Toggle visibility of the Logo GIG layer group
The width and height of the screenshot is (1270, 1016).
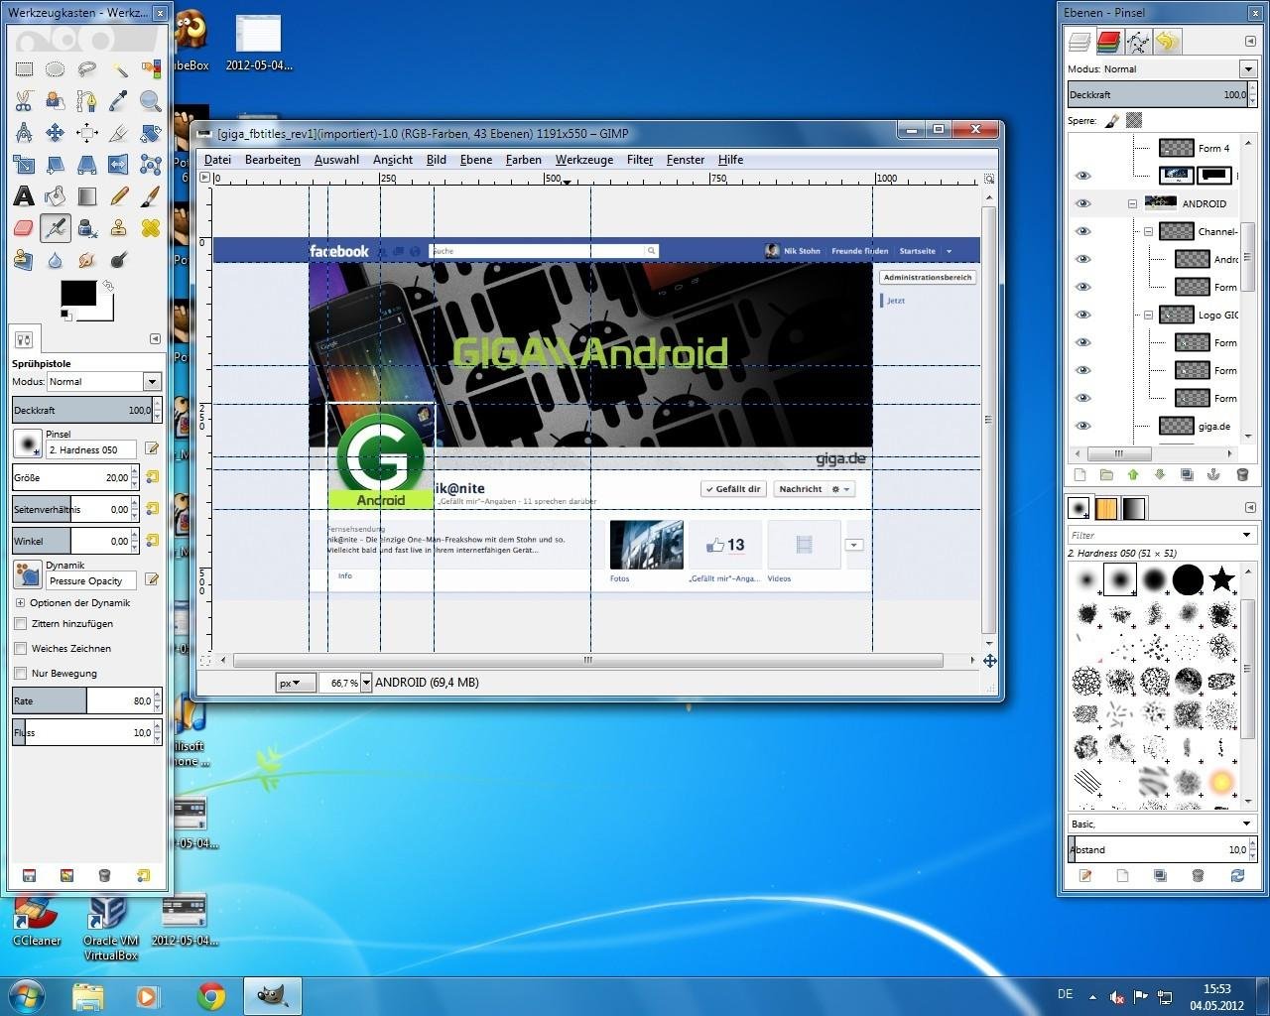1082,315
